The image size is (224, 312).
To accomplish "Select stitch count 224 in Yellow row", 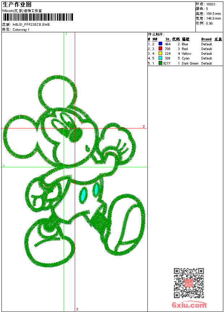I will pos(168,54).
